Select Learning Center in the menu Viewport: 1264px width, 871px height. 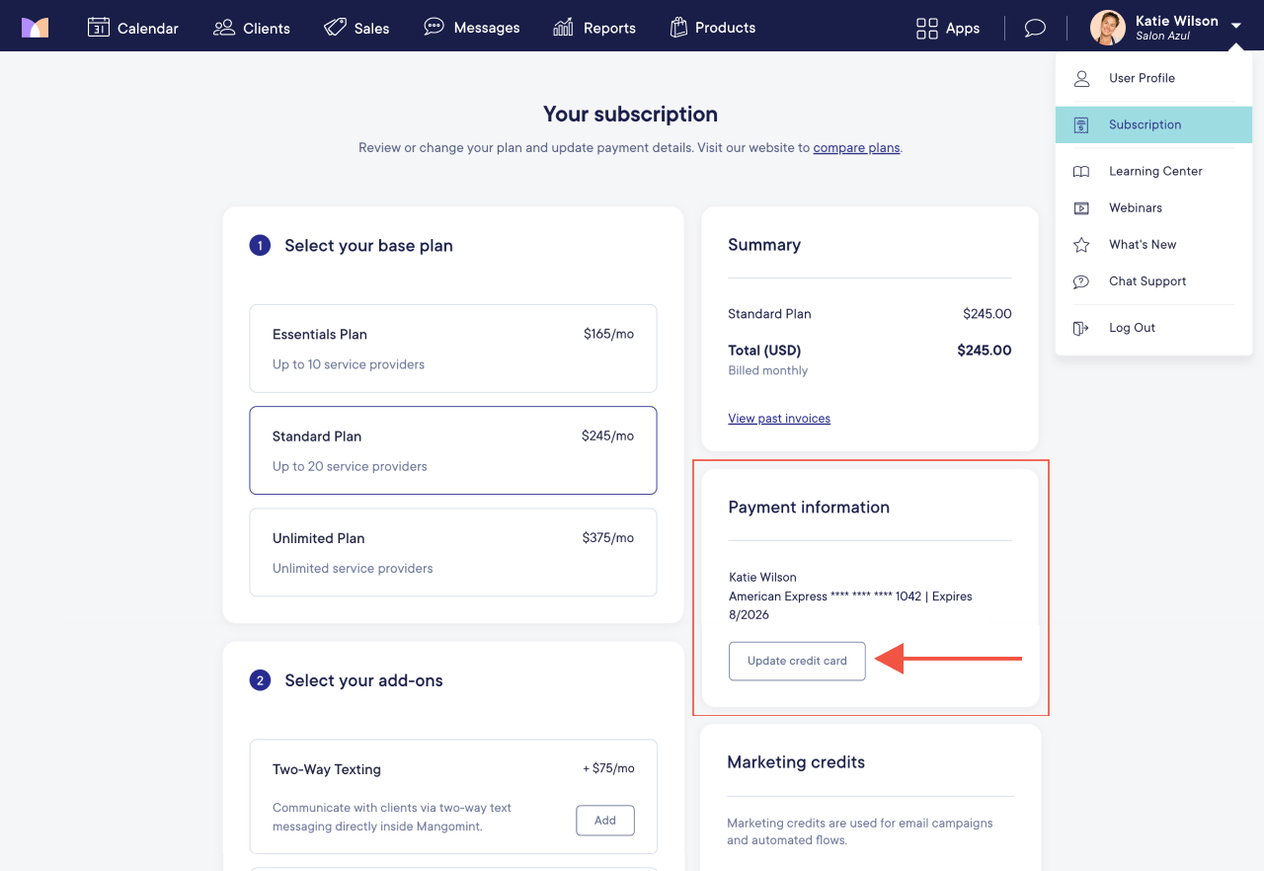[1153, 171]
